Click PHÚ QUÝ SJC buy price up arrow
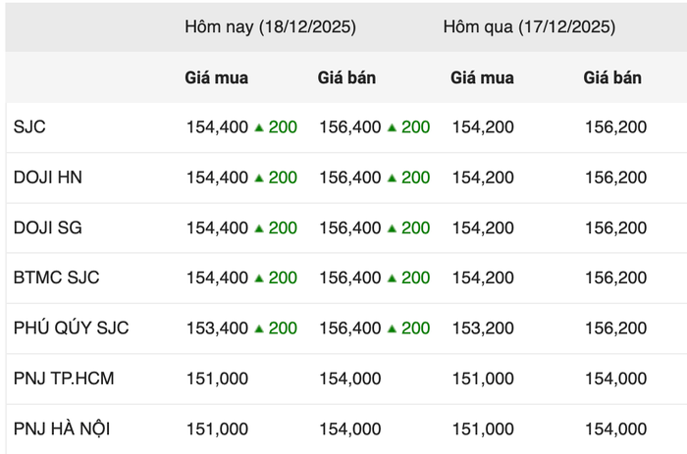The image size is (687, 454). tap(259, 328)
